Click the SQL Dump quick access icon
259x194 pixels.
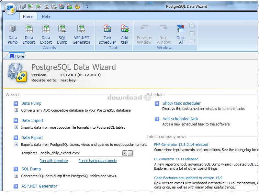(46, 6)
